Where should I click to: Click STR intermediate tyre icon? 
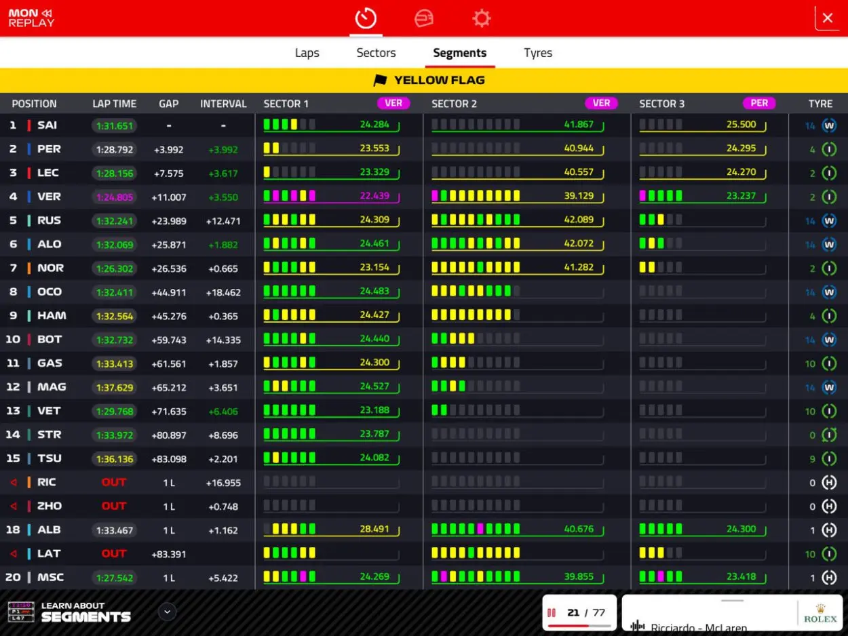[x=829, y=435]
